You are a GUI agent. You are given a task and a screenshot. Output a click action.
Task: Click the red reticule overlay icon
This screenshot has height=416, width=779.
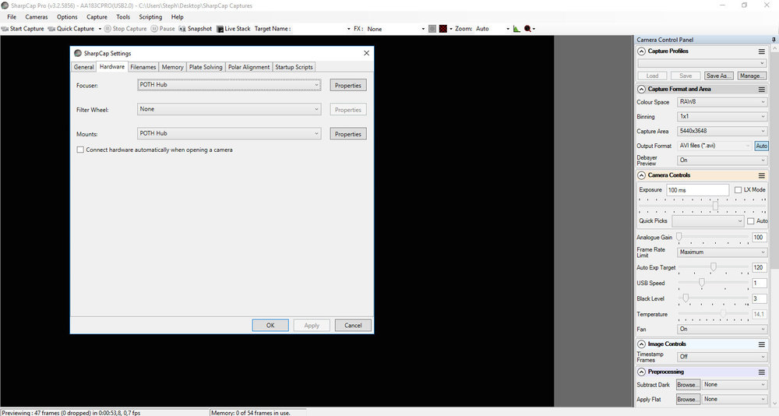[x=443, y=29]
